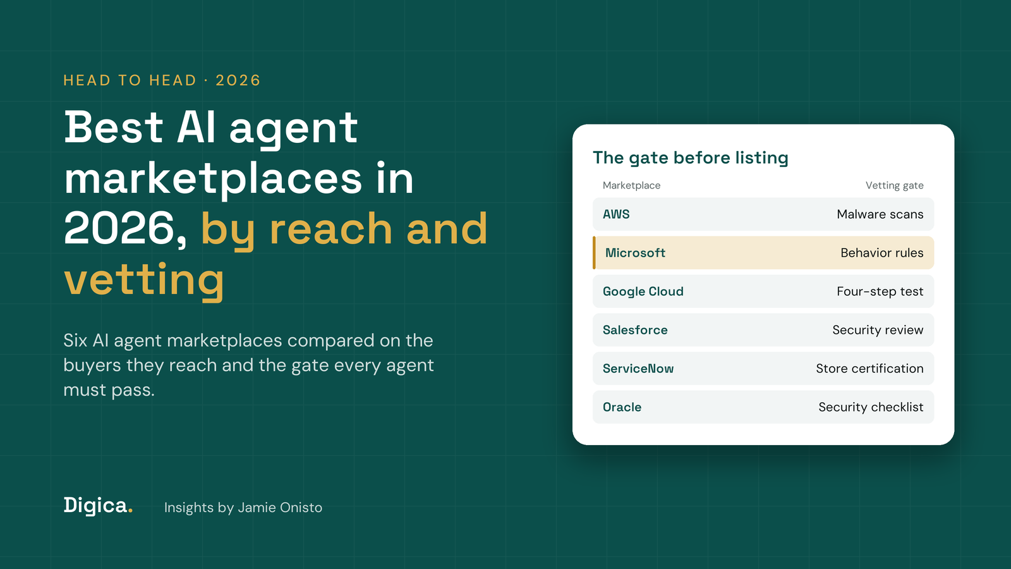Click the 'Vetting gate' column header
Image resolution: width=1011 pixels, height=569 pixels.
(894, 185)
